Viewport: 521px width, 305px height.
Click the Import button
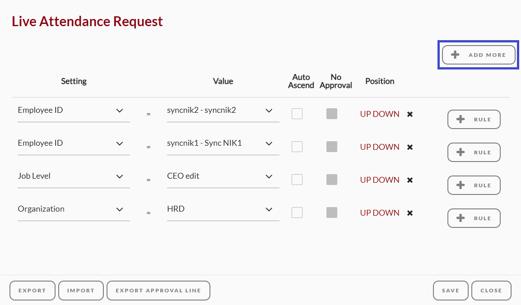[81, 291]
